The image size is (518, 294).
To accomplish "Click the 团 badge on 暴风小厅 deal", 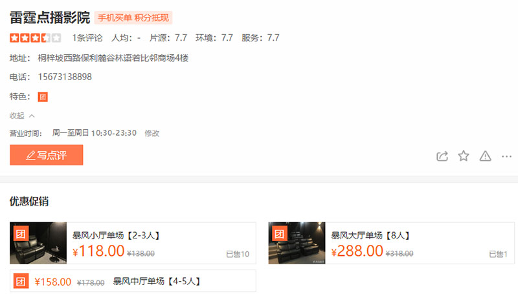I will [x=21, y=234].
